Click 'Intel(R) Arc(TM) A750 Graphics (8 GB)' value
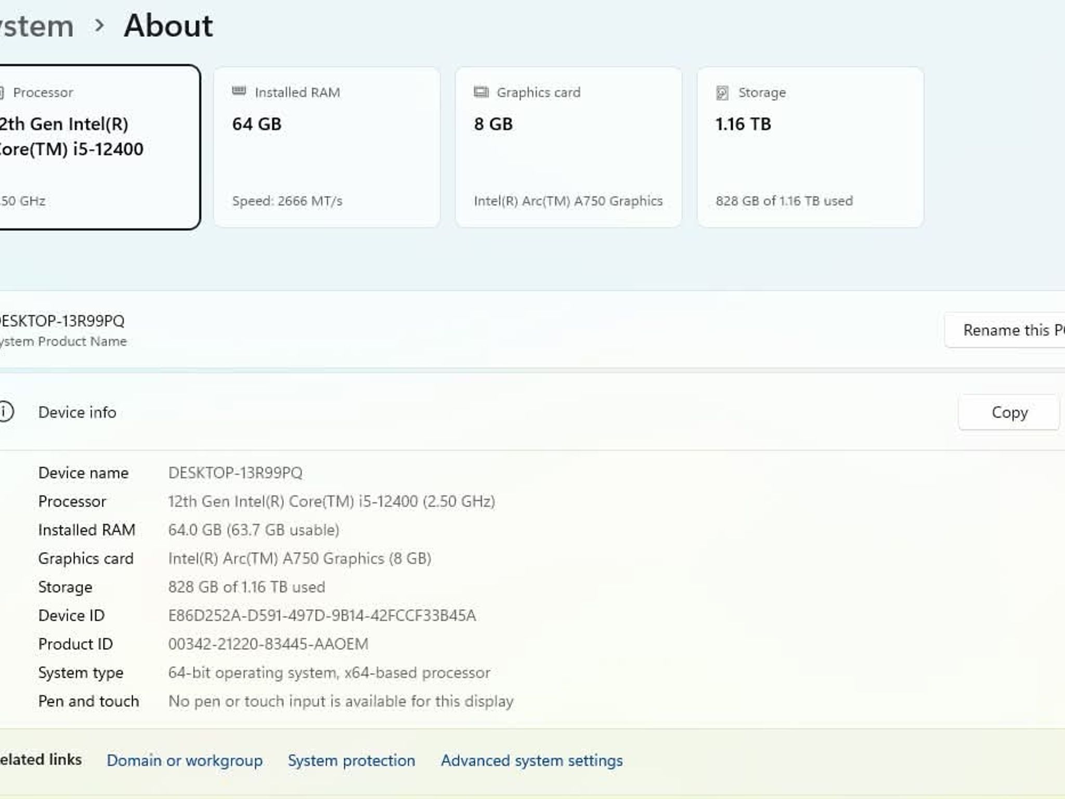This screenshot has width=1065, height=799. (x=300, y=558)
